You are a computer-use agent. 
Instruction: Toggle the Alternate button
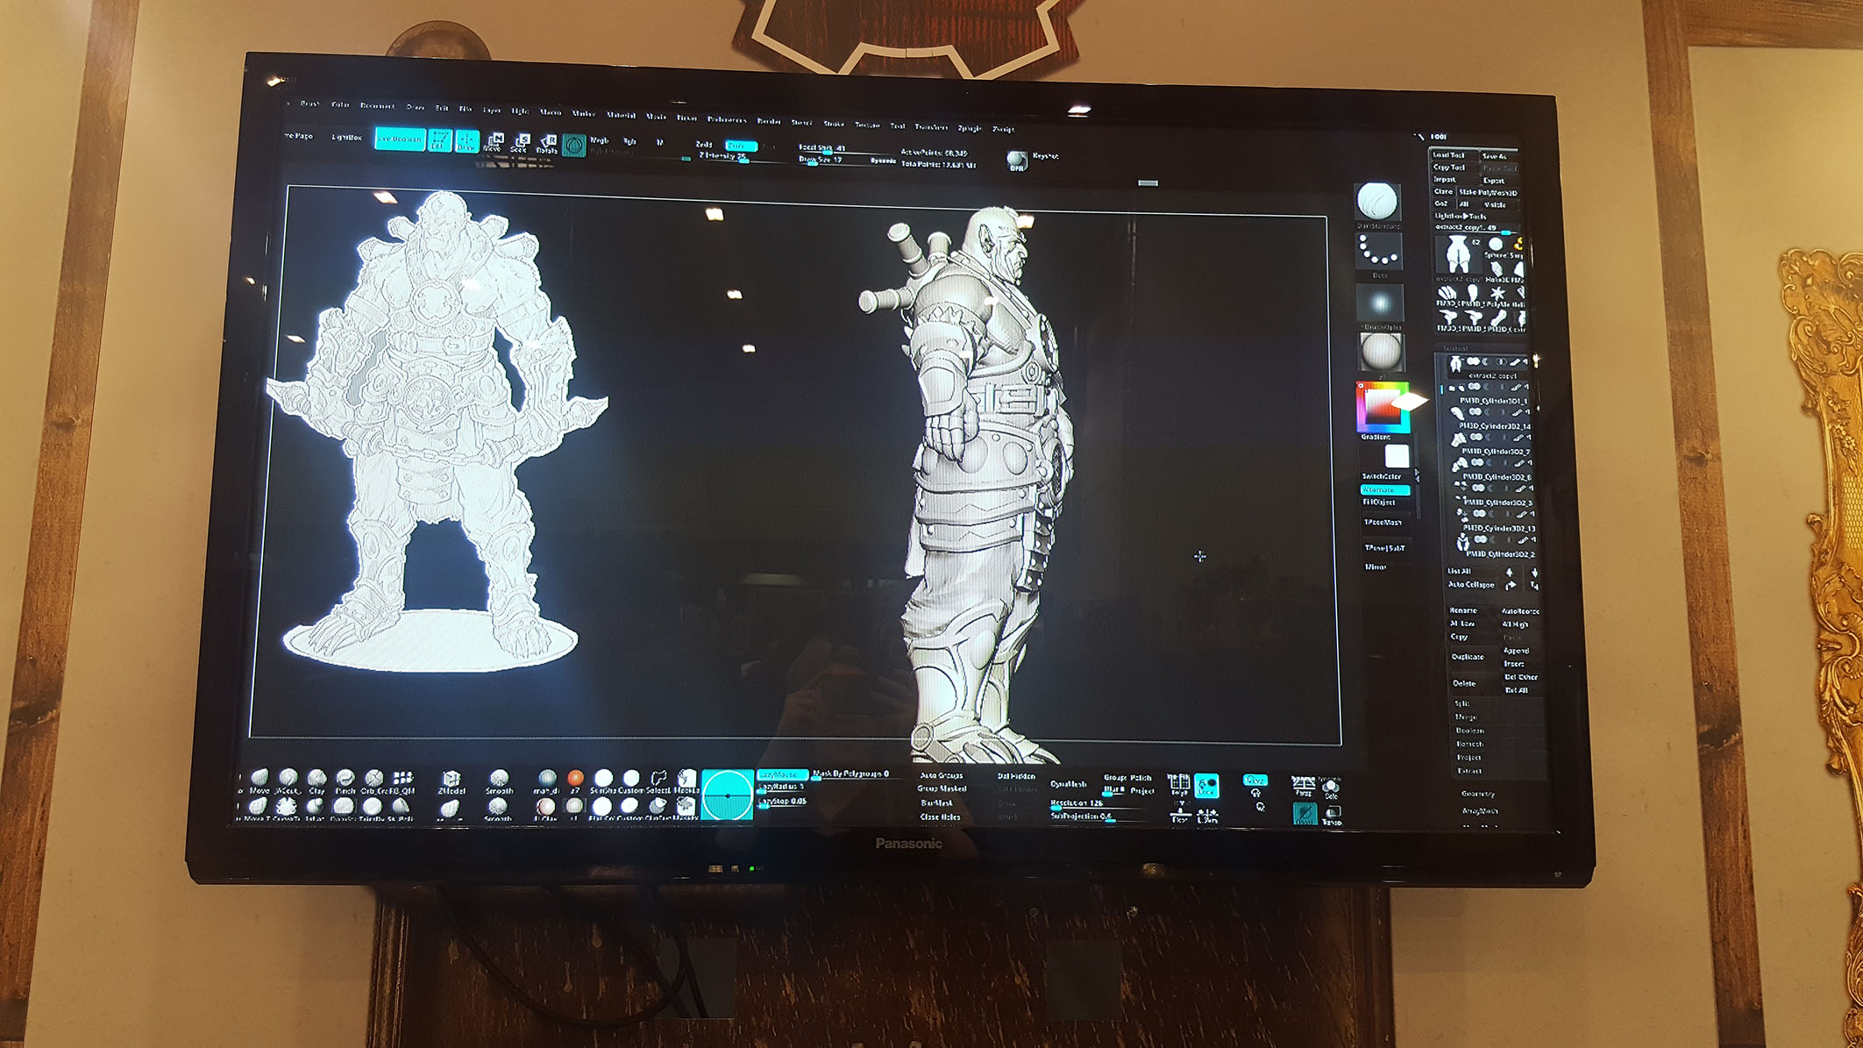coord(1384,489)
